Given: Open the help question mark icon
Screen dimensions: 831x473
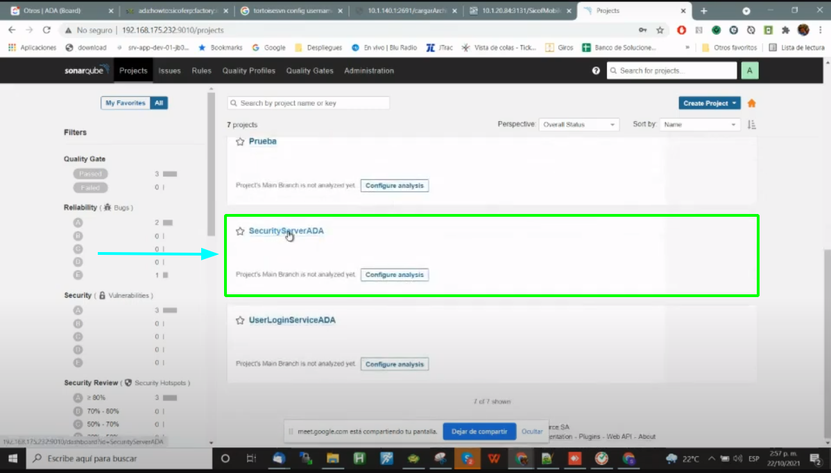Looking at the screenshot, I should pos(596,71).
